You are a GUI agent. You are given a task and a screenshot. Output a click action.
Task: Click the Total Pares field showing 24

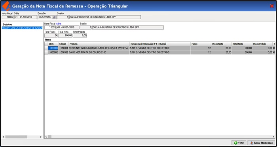pos(51,35)
